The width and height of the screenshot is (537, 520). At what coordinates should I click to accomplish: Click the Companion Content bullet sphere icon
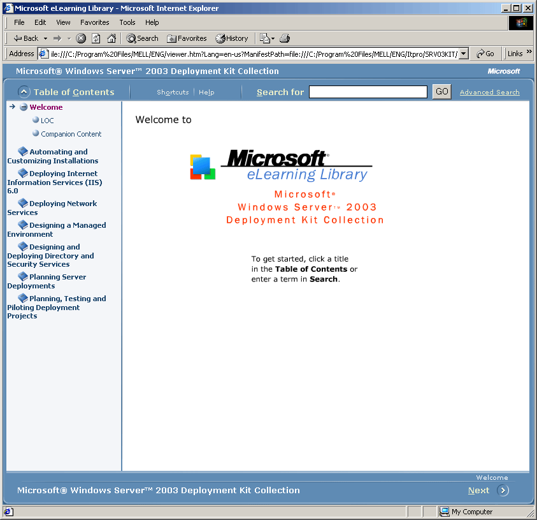[35, 133]
